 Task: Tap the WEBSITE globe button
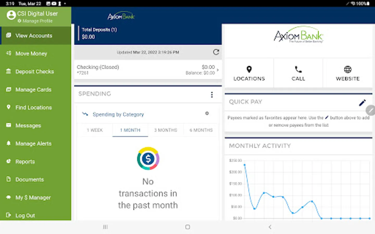pos(348,73)
